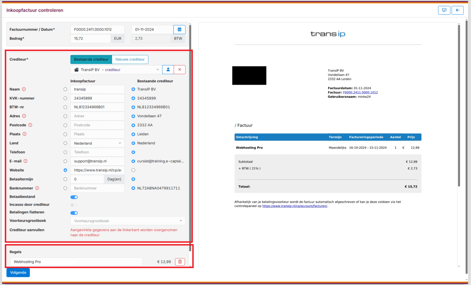The width and height of the screenshot is (471, 285).
Task: Select the invoice value radio for BTW-nr
Action: 65,107
